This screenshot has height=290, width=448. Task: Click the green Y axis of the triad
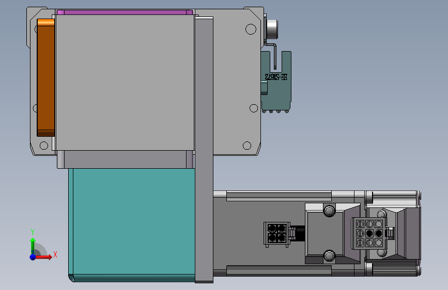pyautogui.click(x=33, y=246)
